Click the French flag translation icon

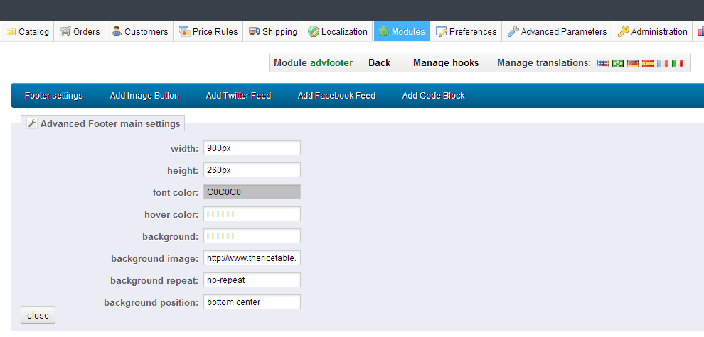click(663, 63)
